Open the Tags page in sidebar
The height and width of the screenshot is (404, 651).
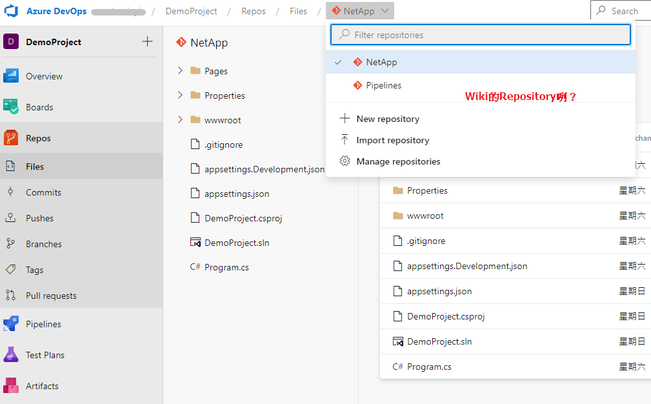pyautogui.click(x=81, y=270)
